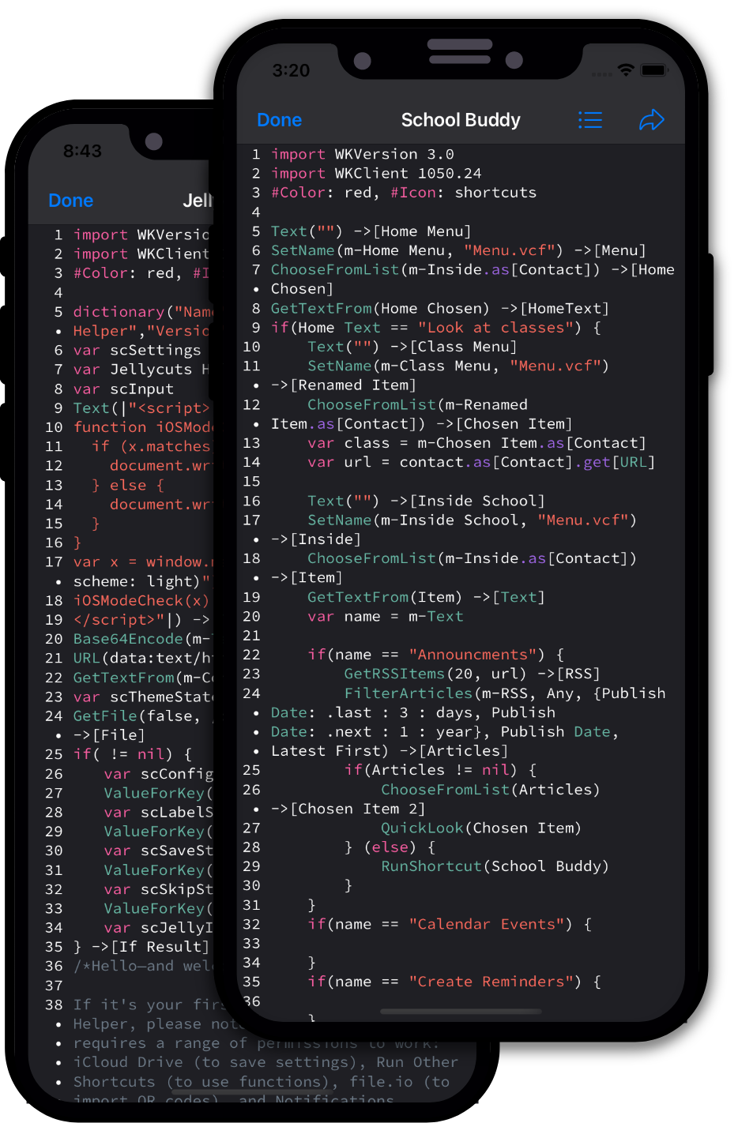Tap the share arrow icon in School Buddy
Viewport: 738px width, 1123px height.
click(652, 120)
